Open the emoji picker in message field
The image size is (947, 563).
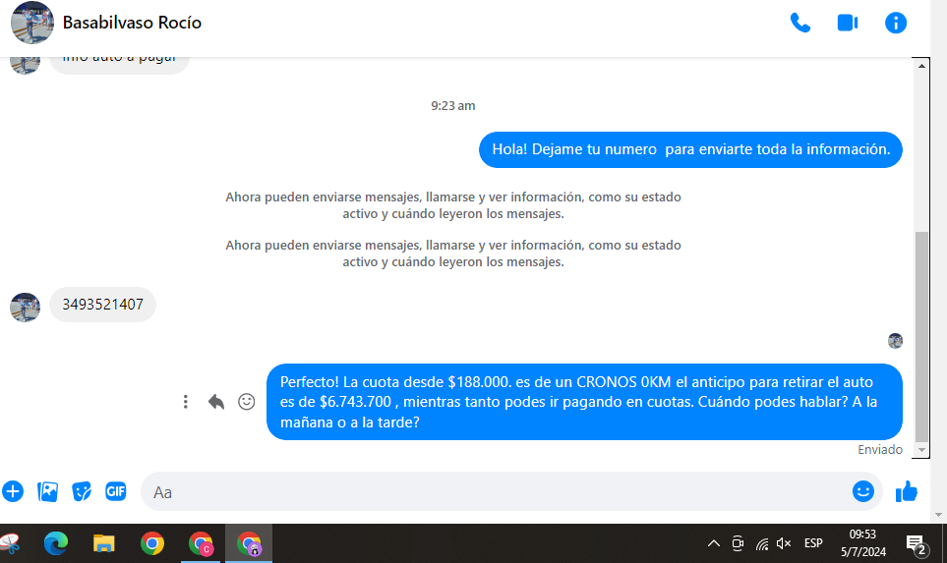[x=862, y=491]
